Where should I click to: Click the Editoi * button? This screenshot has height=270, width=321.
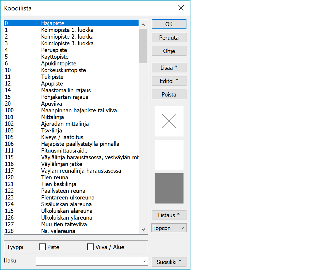(x=169, y=81)
